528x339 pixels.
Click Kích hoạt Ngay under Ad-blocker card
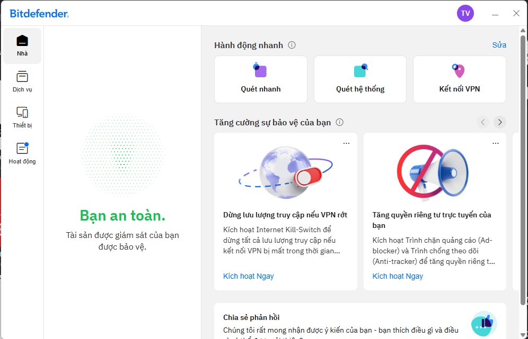point(398,276)
